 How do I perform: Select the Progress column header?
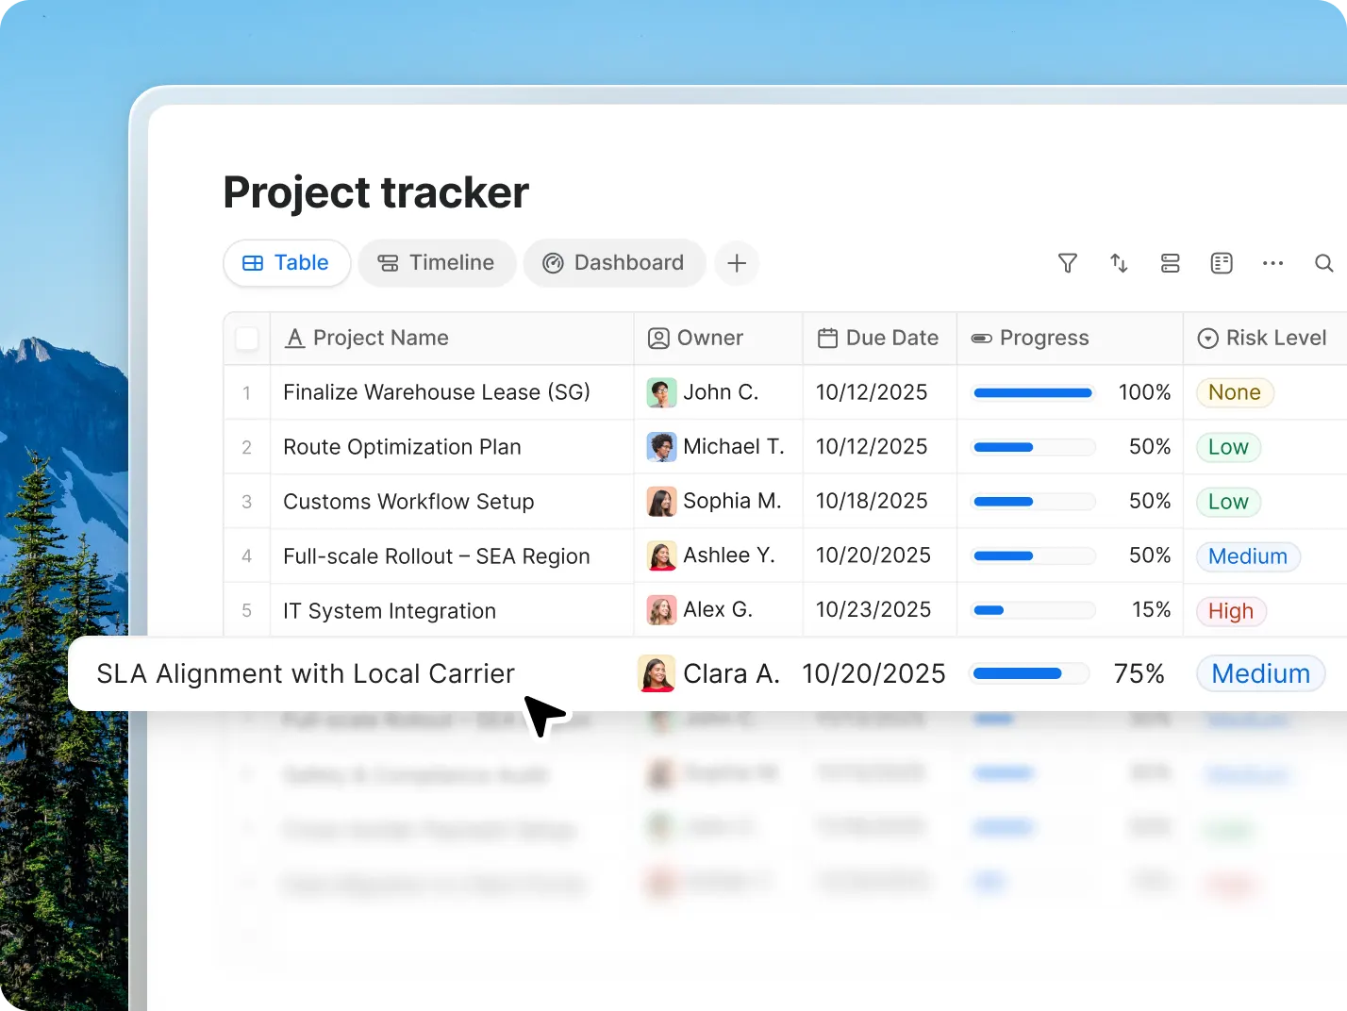coord(1070,339)
